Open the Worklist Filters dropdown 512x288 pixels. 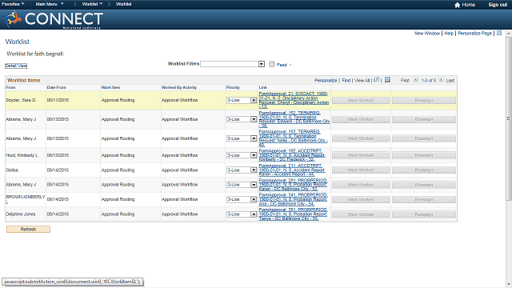(262, 64)
